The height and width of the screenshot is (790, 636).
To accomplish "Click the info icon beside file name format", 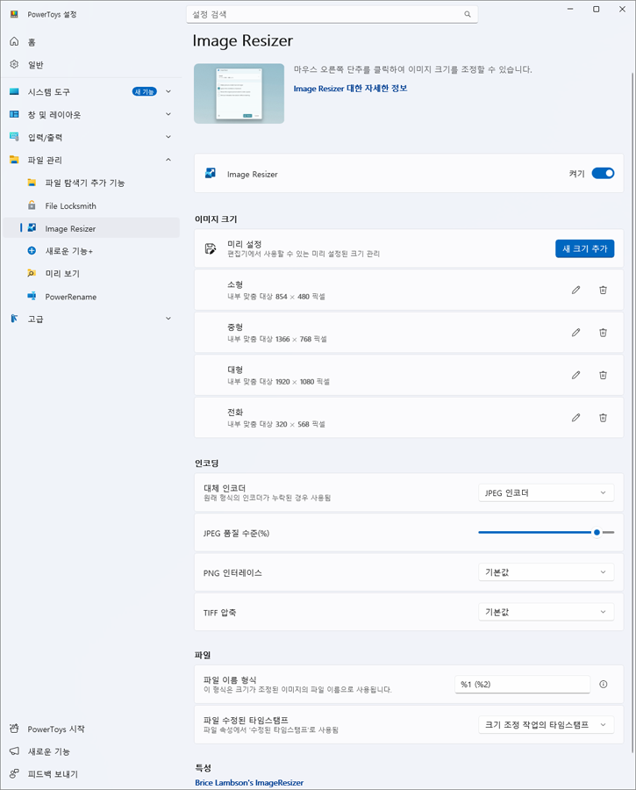I will click(604, 684).
